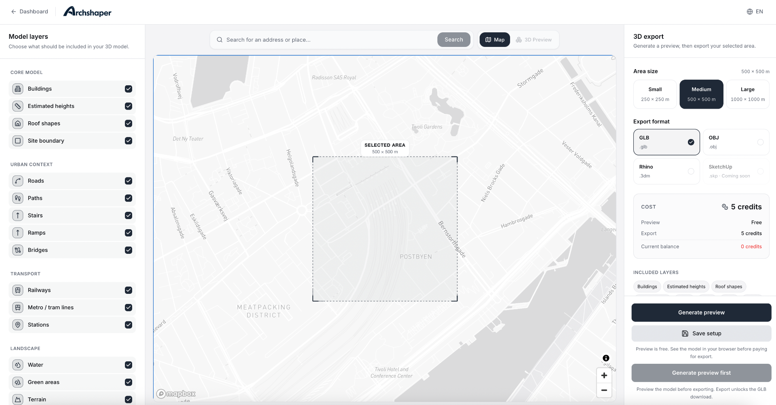Choose the Medium 500 × 500 m area
This screenshot has width=776, height=405.
[701, 94]
